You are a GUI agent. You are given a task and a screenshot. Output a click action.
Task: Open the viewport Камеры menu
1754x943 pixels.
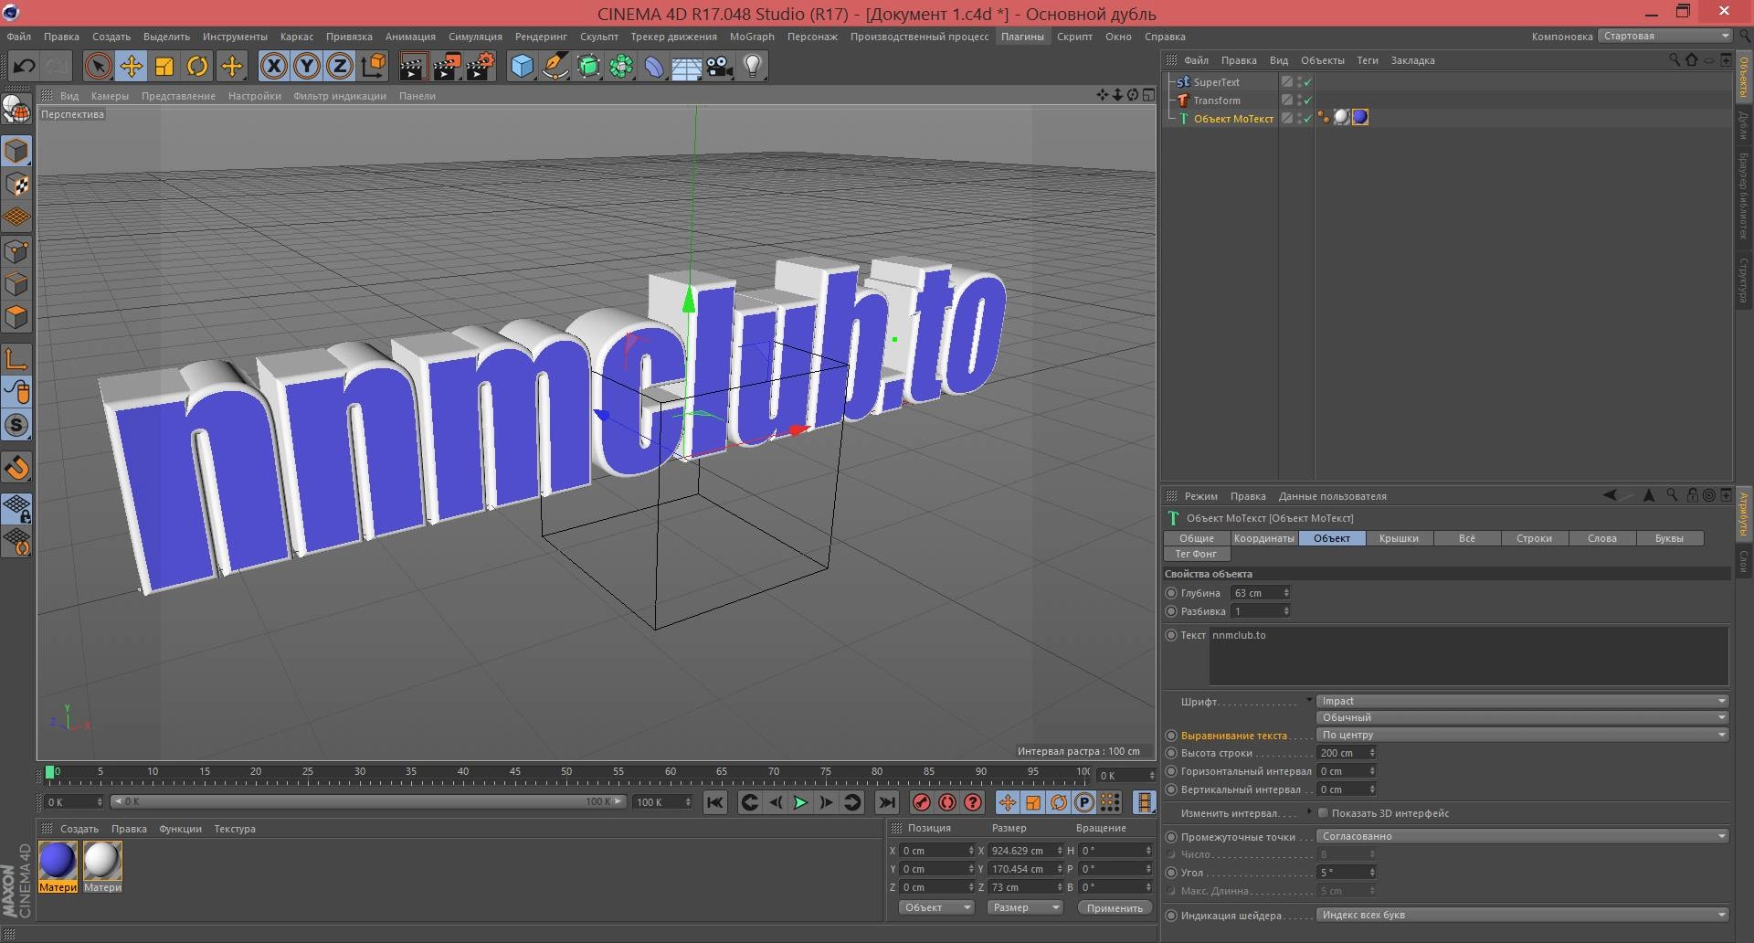[110, 96]
